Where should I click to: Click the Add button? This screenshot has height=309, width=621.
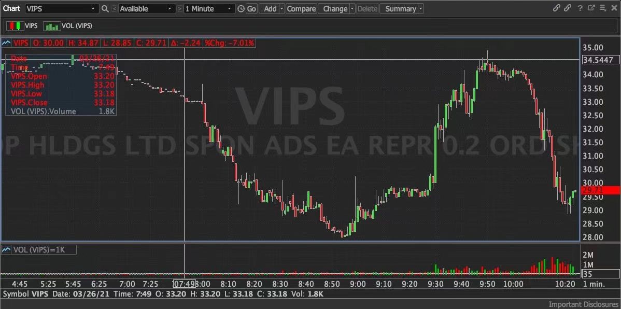pyautogui.click(x=270, y=9)
